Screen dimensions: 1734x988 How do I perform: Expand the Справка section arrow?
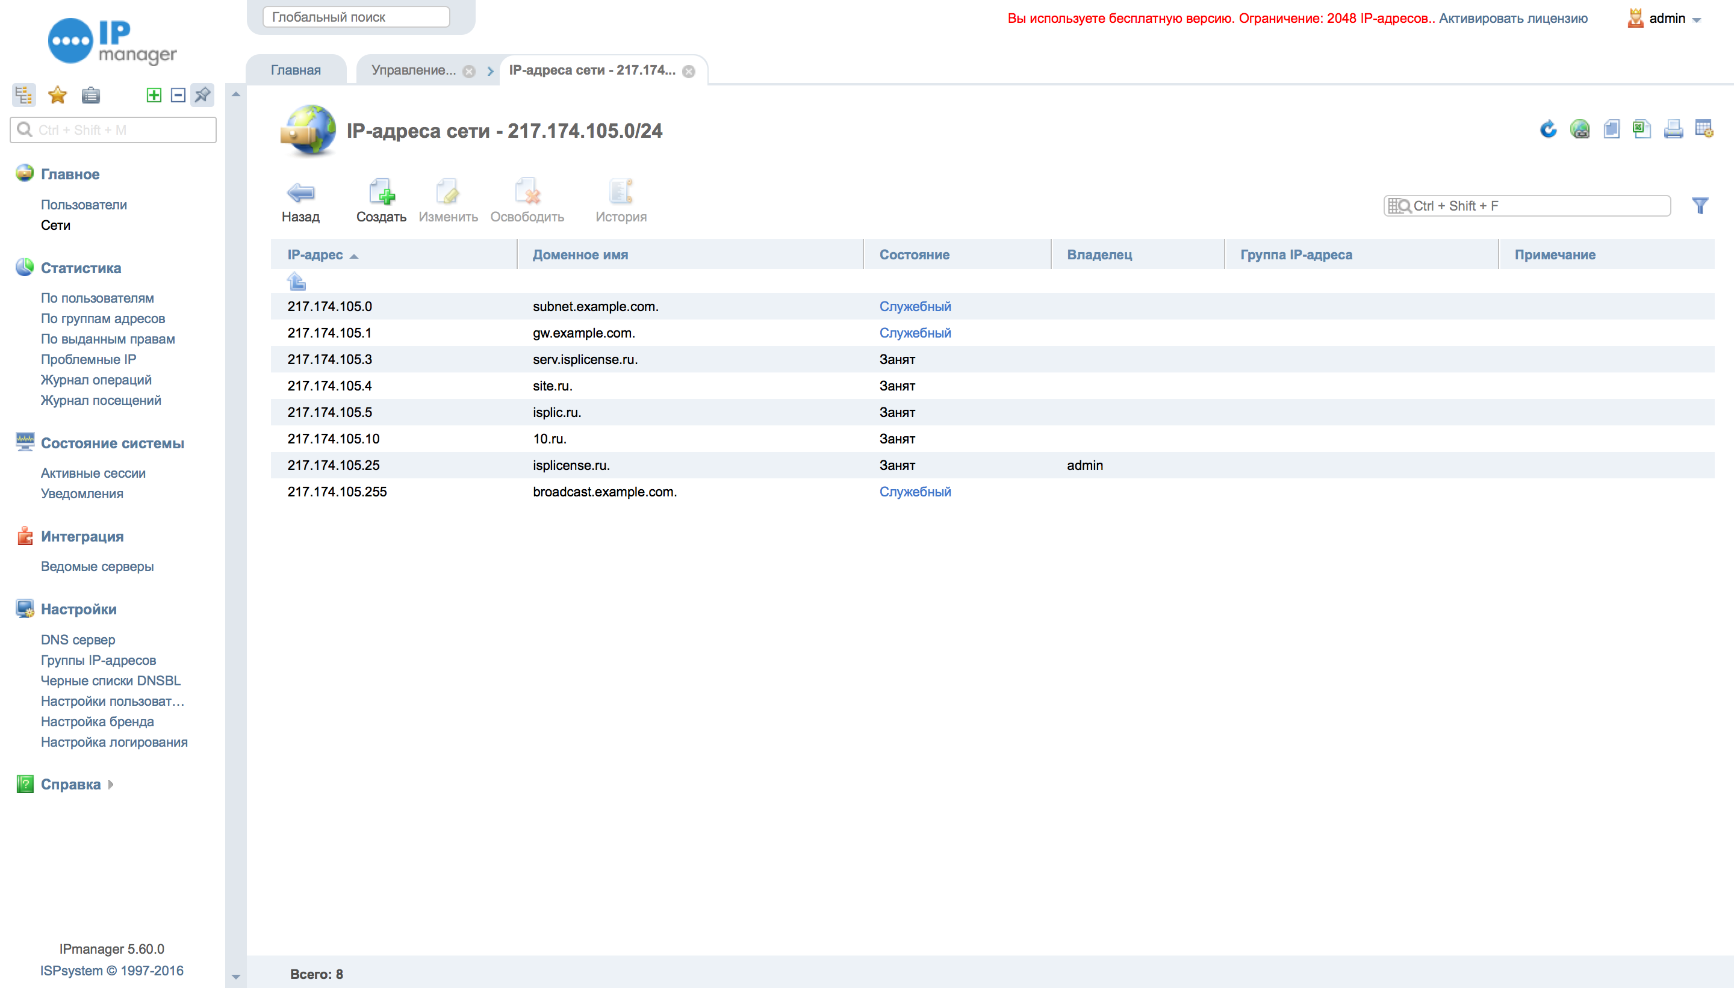(x=111, y=785)
